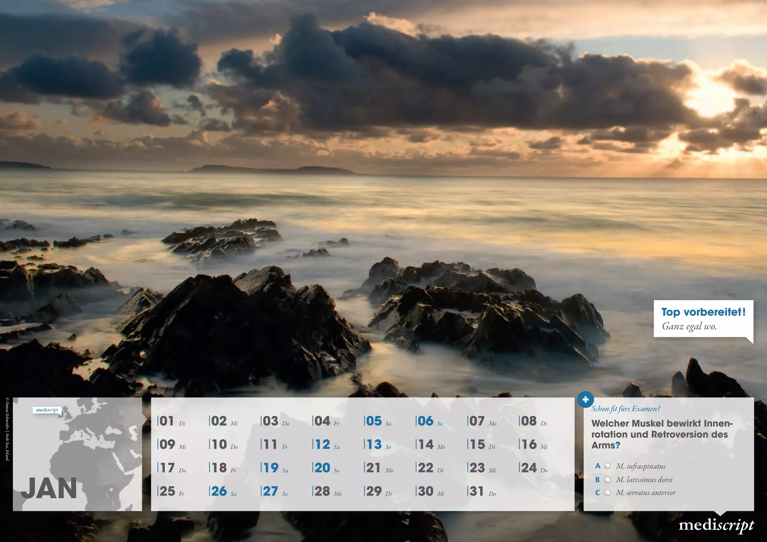
Task: Select answer C, M. serratus anterior
Action: coord(607,493)
